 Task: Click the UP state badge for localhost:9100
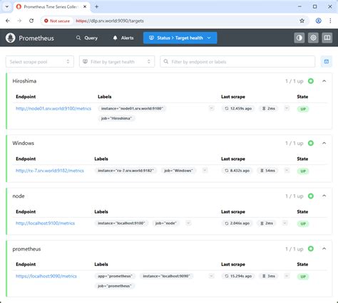coord(303,223)
